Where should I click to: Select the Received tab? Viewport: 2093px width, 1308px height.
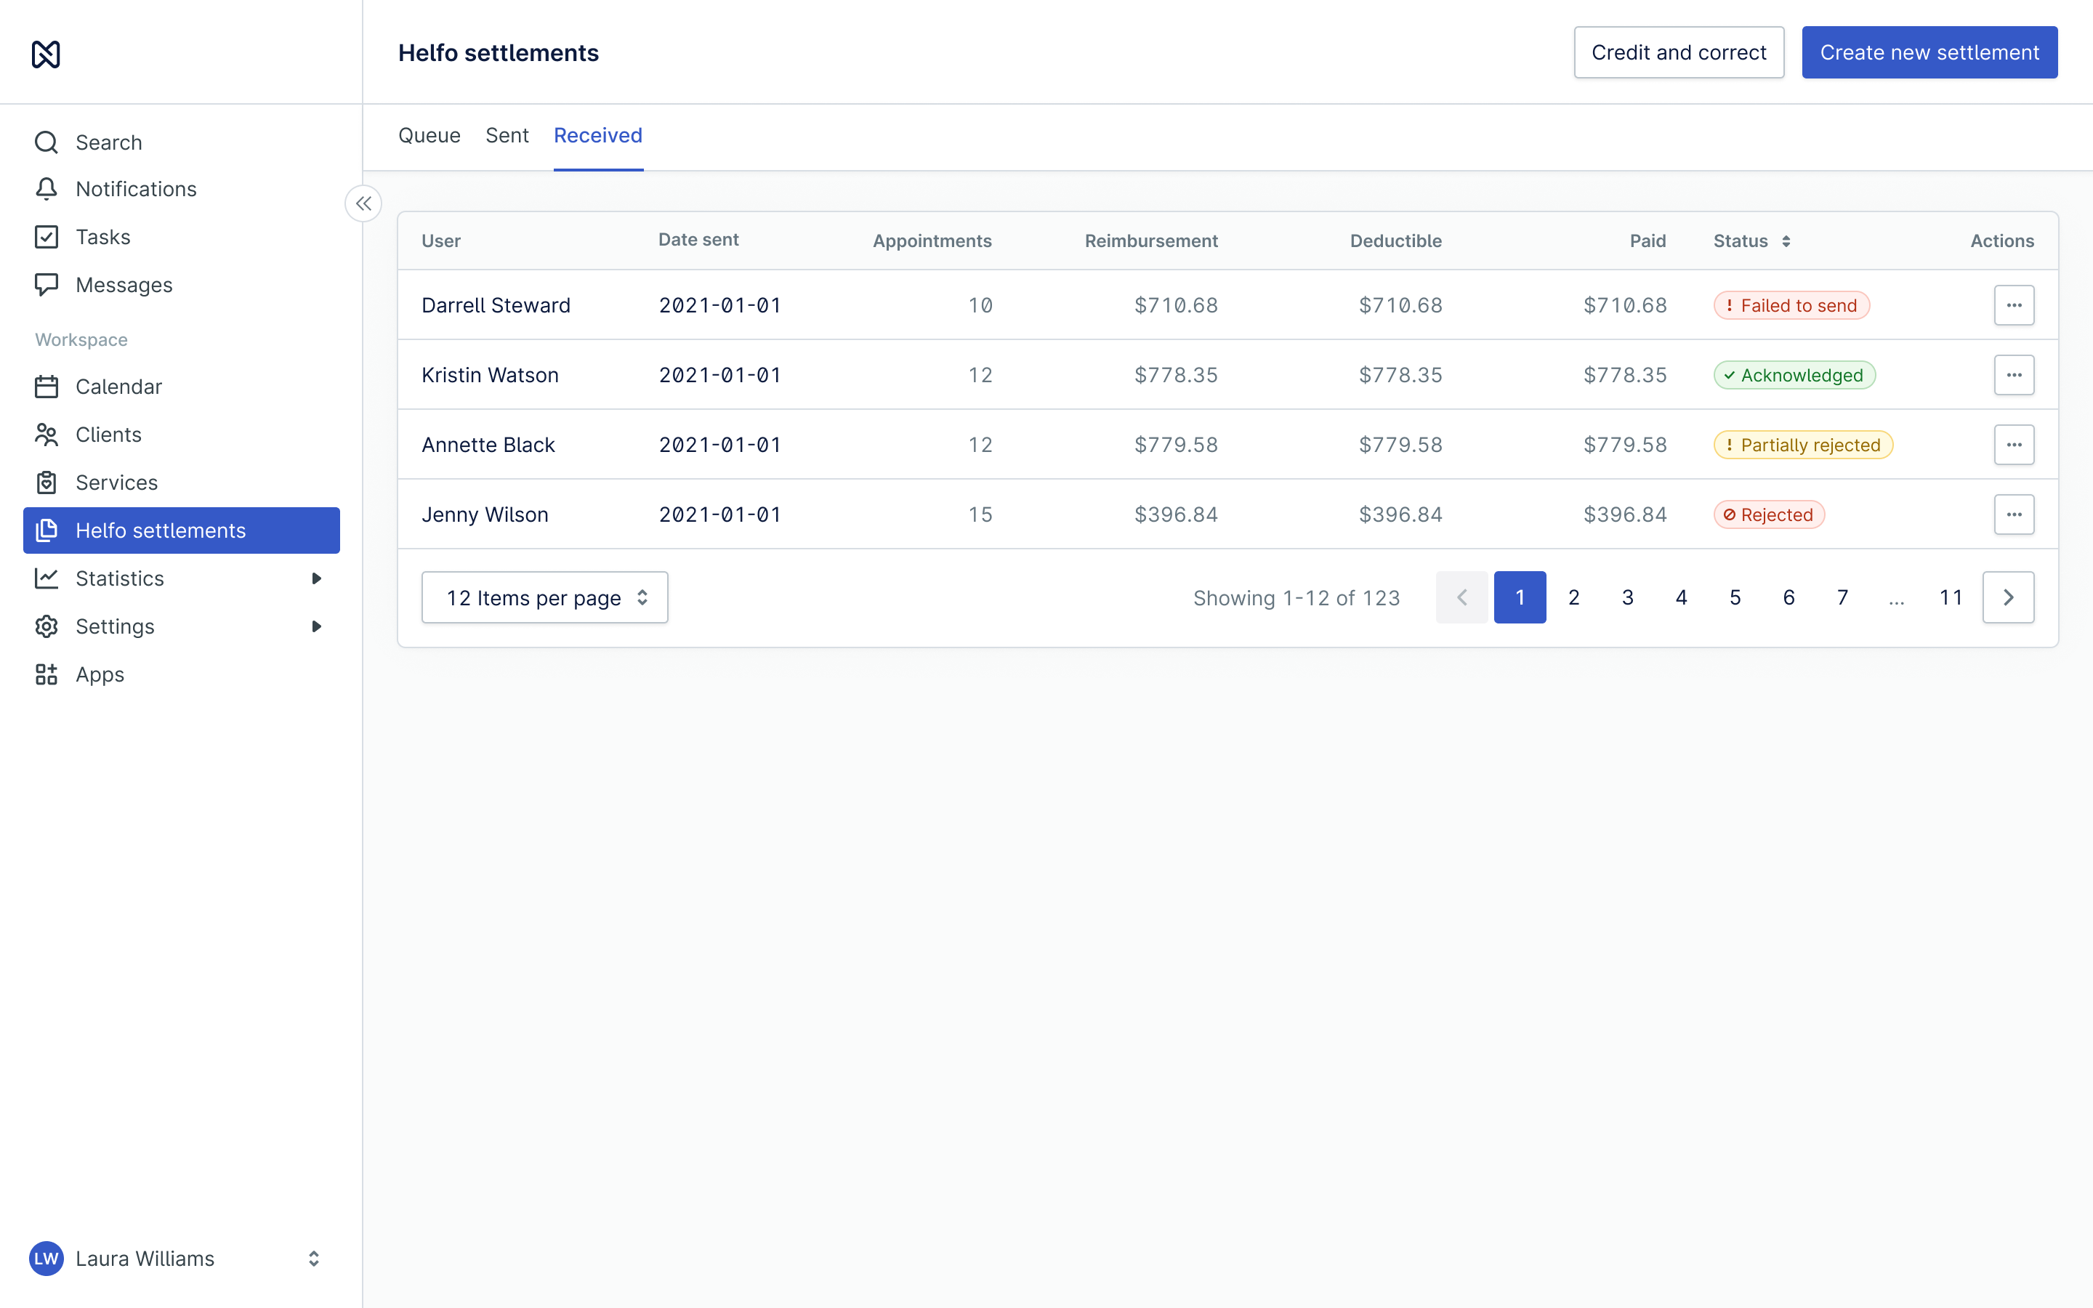599,136
